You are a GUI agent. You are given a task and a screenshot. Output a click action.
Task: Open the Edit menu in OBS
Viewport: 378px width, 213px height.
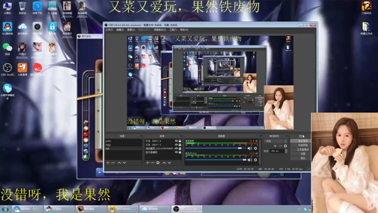pyautogui.click(x=120, y=30)
